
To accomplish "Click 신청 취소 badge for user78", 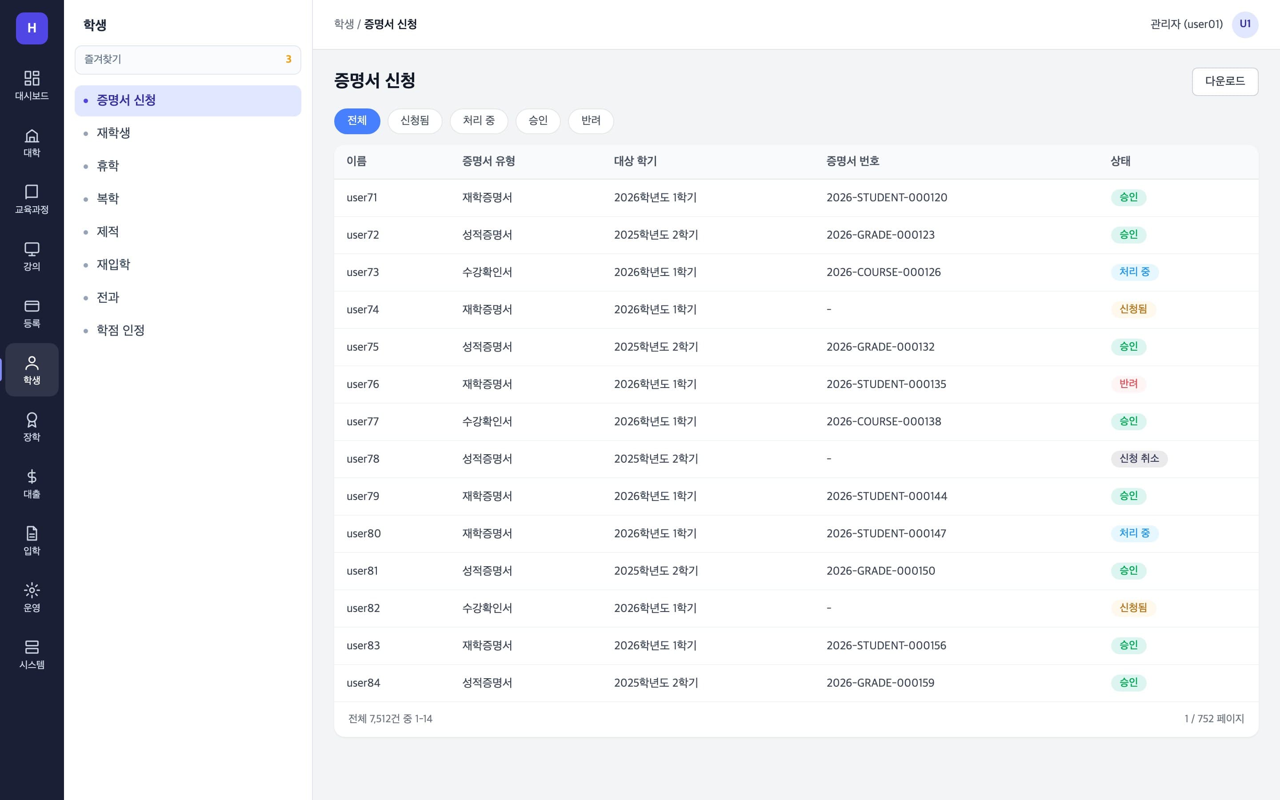I will coord(1139,459).
